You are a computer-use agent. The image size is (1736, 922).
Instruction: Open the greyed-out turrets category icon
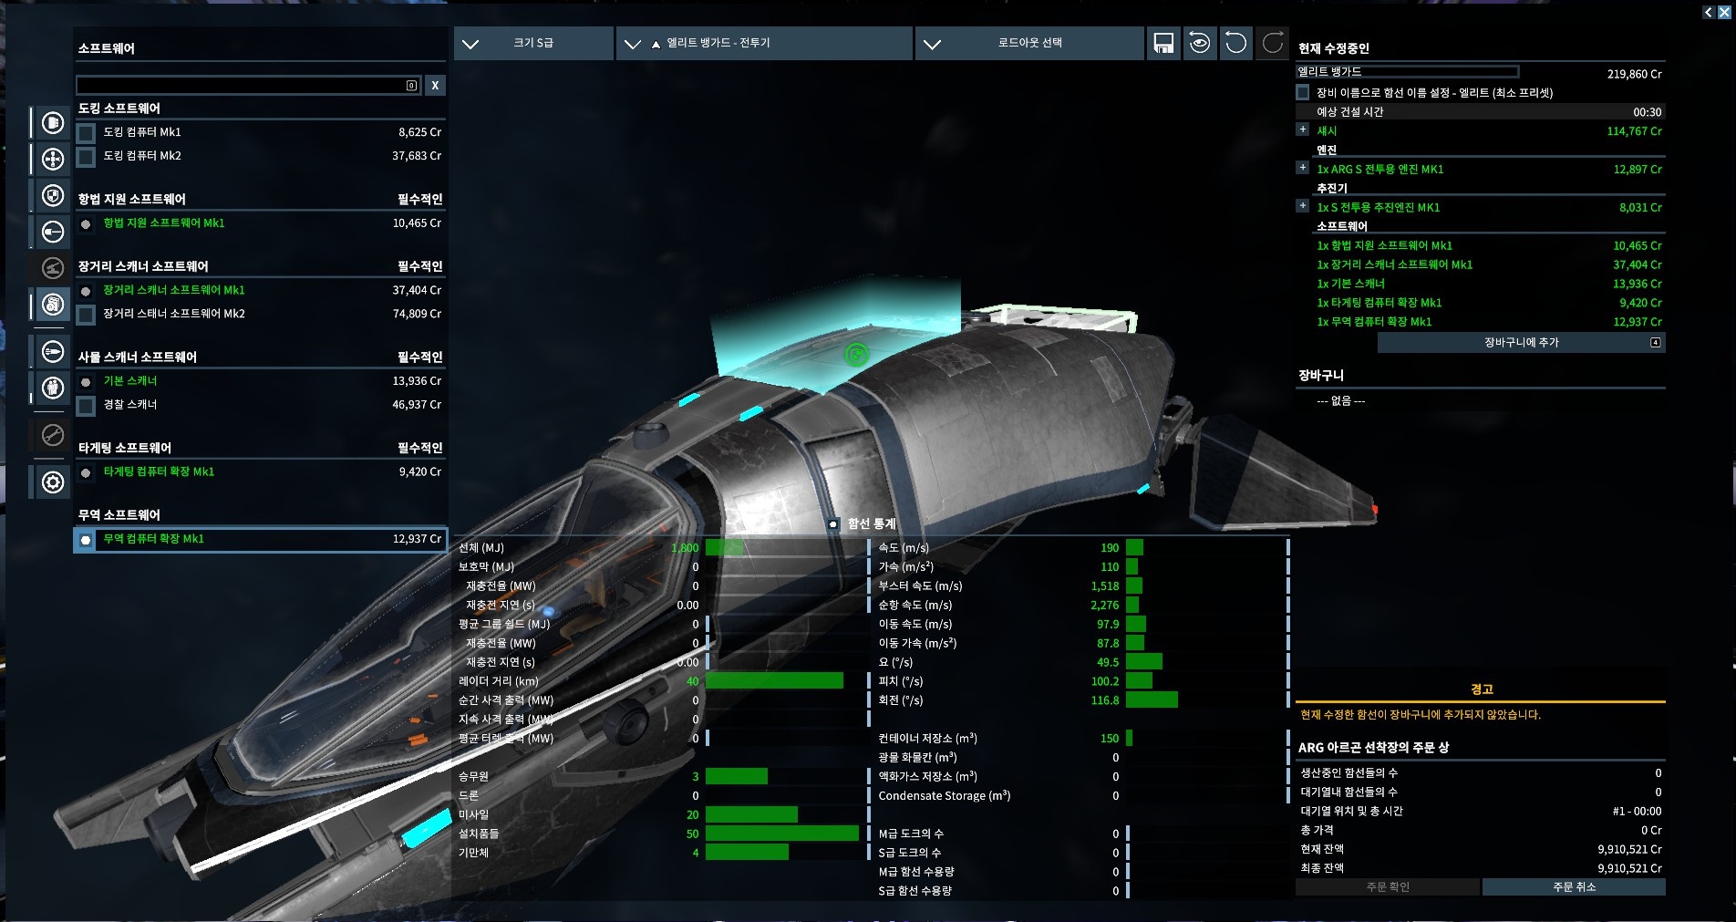[53, 268]
